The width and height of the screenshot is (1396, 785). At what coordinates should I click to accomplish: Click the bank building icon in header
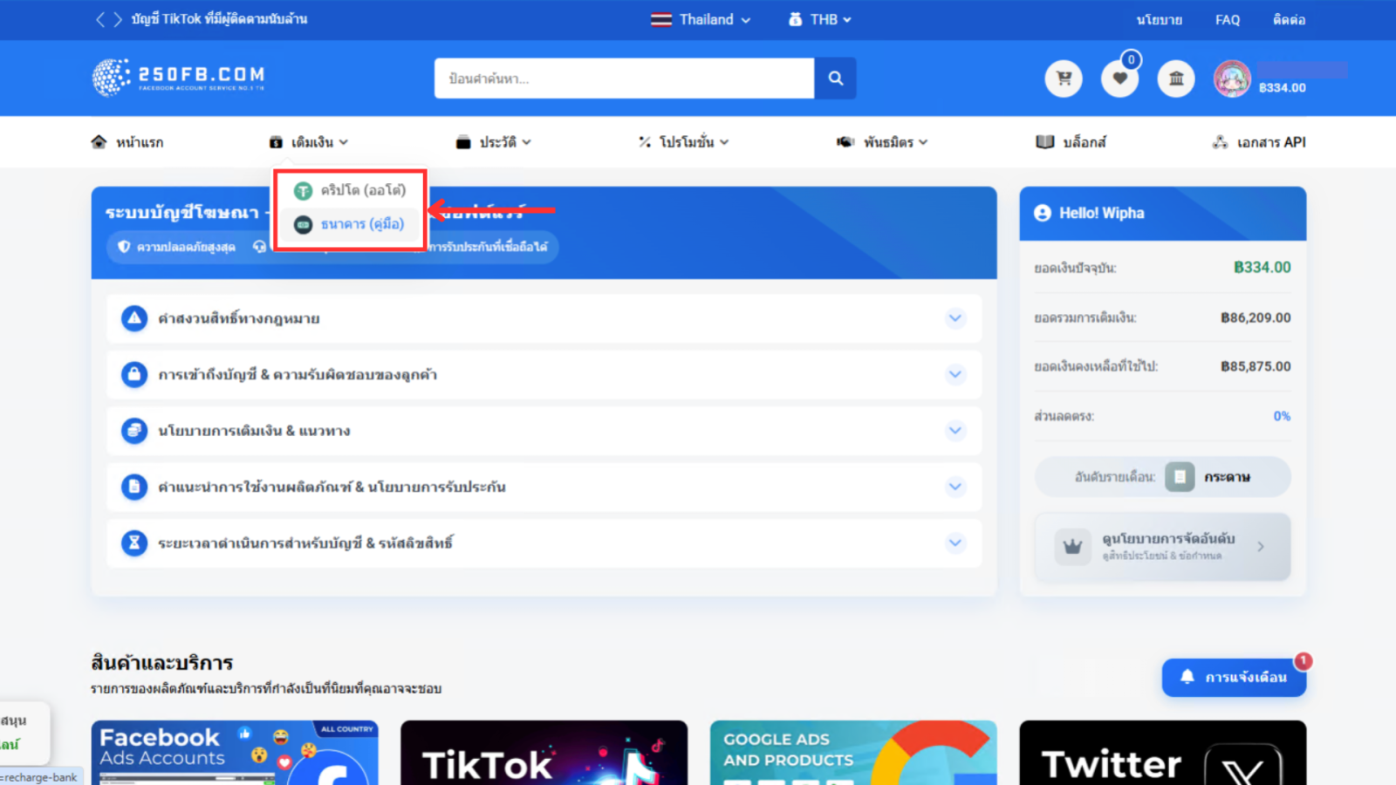click(1176, 78)
